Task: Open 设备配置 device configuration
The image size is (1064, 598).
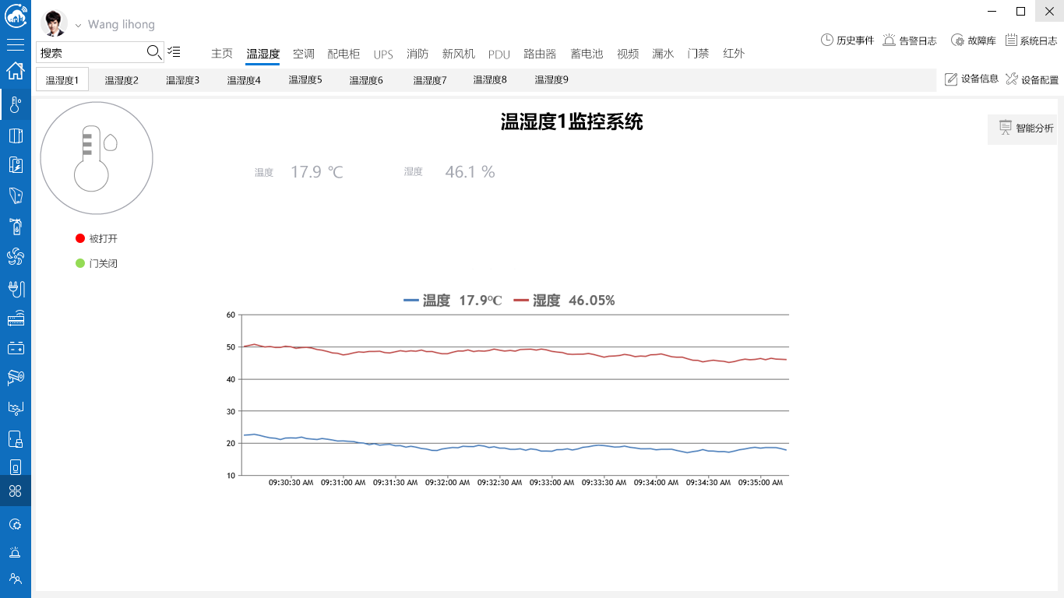Action: pos(1032,79)
